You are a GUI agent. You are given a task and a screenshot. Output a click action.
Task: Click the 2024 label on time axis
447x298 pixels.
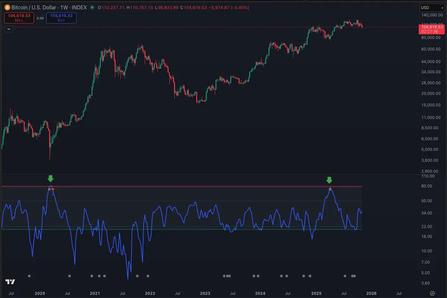[x=260, y=294]
